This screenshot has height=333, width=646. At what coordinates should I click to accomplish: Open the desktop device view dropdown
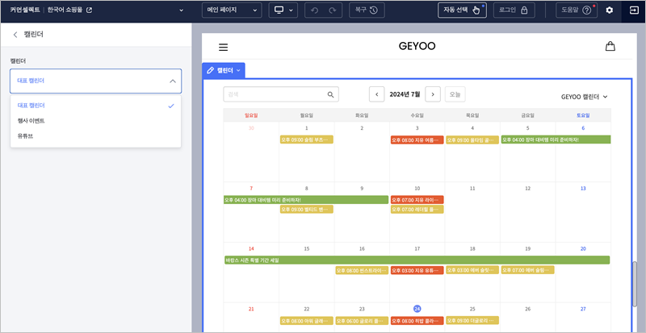point(283,10)
